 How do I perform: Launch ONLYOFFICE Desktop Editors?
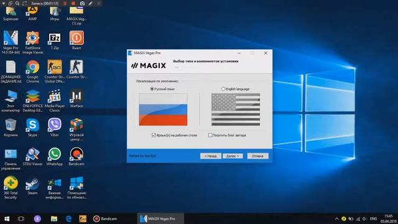(x=32, y=101)
